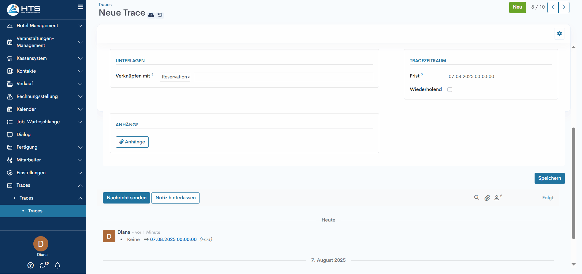582x274 pixels.
Task: Show followers person icon
Action: [497, 198]
